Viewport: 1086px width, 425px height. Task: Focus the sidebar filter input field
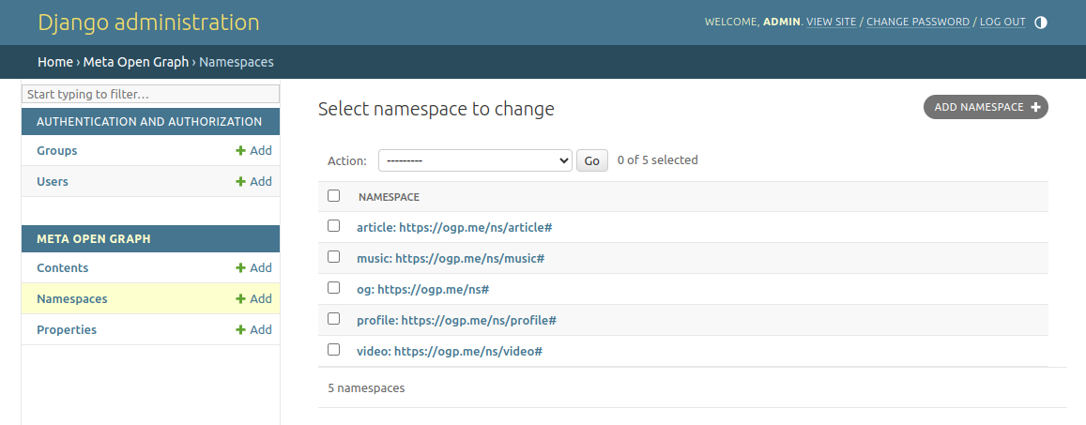(x=150, y=94)
